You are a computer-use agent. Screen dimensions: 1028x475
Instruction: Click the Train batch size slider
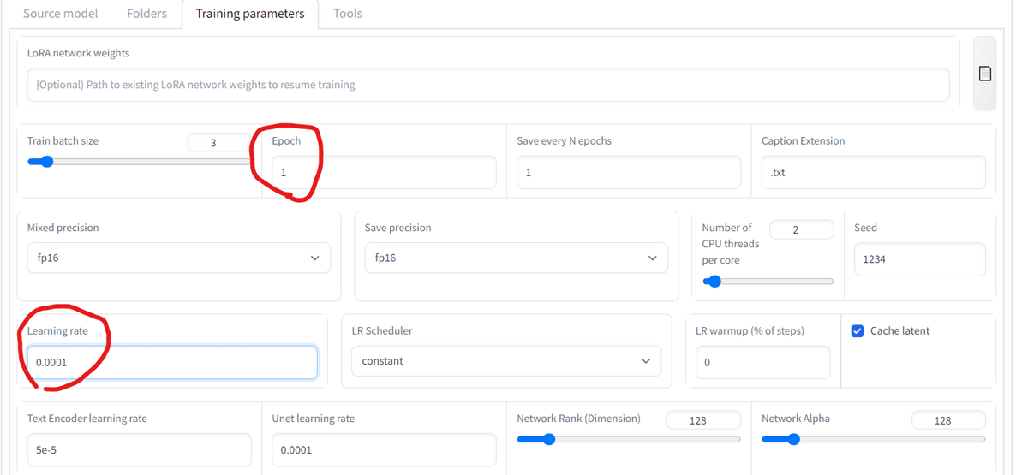click(139, 162)
